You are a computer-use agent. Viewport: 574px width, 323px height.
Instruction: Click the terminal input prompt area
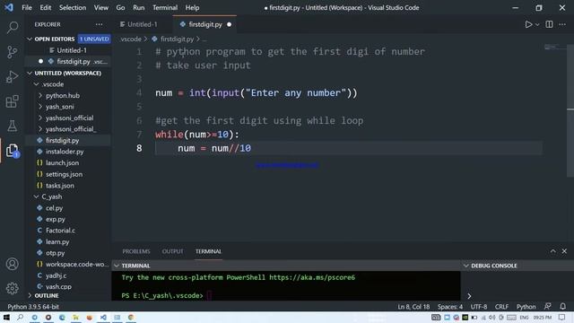(x=209, y=295)
